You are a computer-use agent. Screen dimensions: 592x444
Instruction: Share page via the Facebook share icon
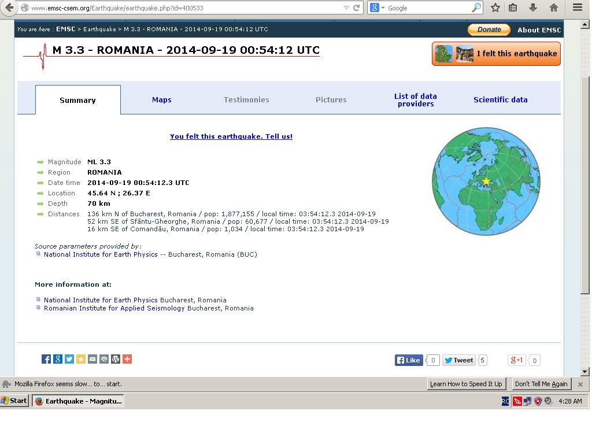click(x=46, y=359)
